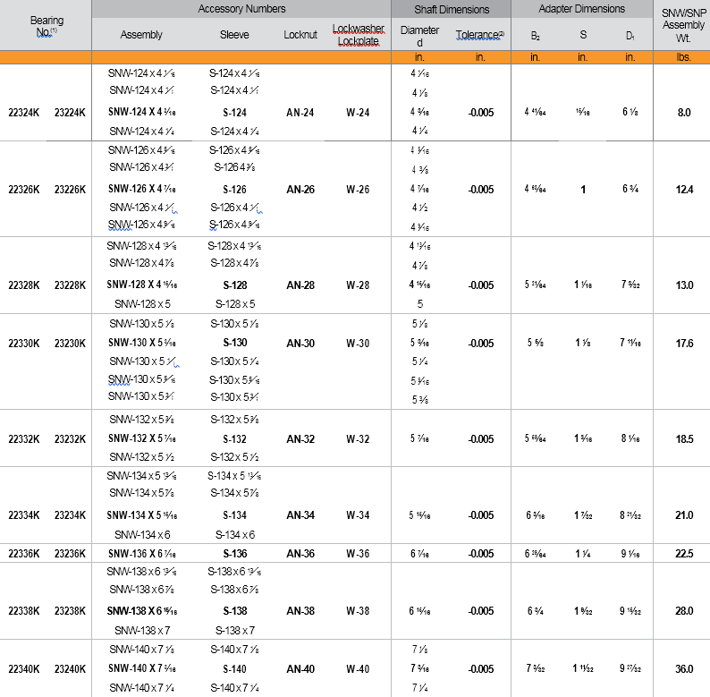The width and height of the screenshot is (710, 697).
Task: Select the 12.4 assembly weight cell
Action: click(x=683, y=190)
